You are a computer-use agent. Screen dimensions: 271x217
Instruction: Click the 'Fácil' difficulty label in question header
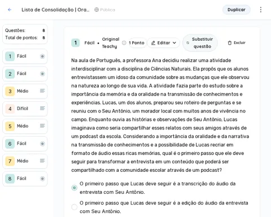click(89, 43)
